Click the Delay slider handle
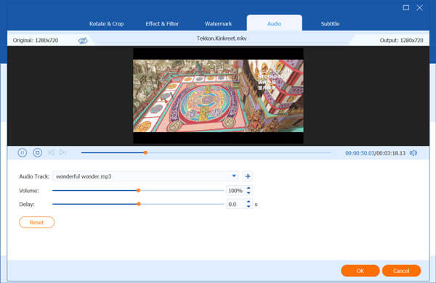 pyautogui.click(x=139, y=204)
